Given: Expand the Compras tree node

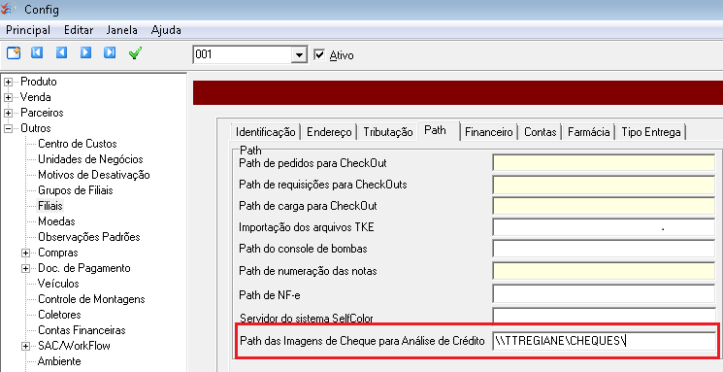Looking at the screenshot, I should [x=26, y=253].
